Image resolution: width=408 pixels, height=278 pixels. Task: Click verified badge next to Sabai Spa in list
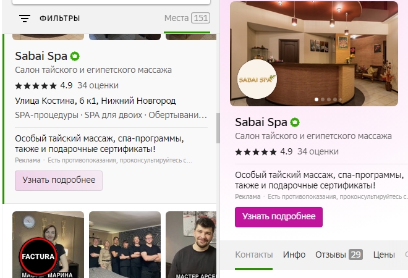(75, 56)
